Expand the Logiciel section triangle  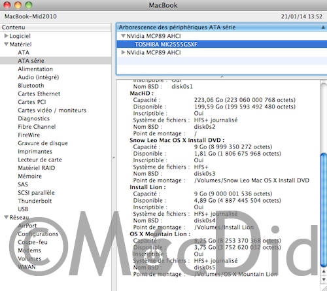tap(7, 36)
